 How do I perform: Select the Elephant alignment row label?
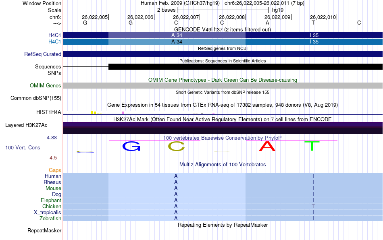pos(51,200)
